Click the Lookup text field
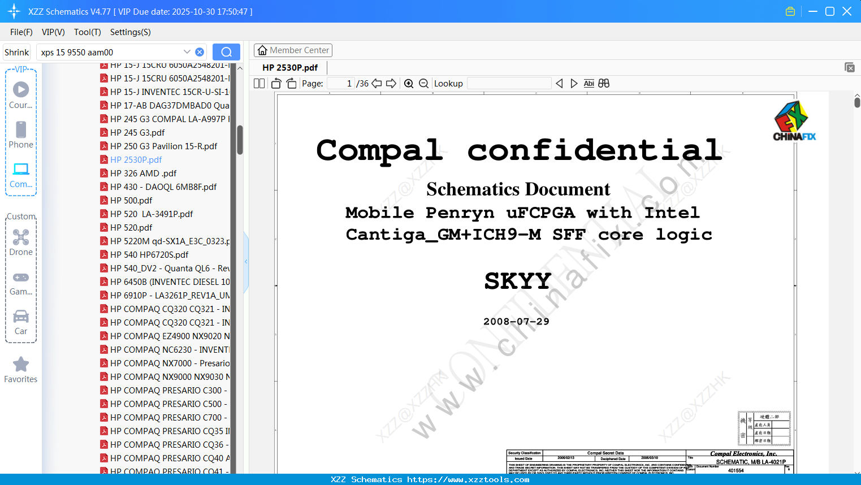 [509, 83]
